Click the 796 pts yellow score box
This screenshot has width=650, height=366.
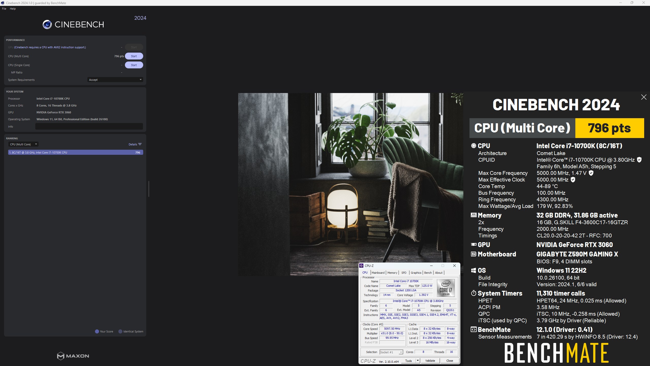click(x=609, y=128)
